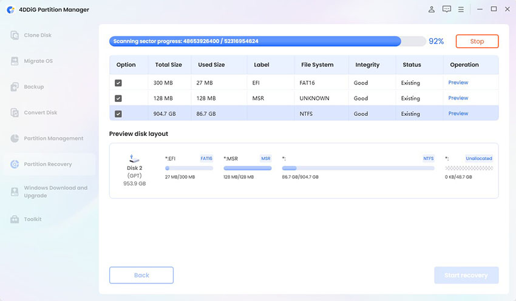The width and height of the screenshot is (516, 301).
Task: Preview the EFI partition
Action: 458,83
